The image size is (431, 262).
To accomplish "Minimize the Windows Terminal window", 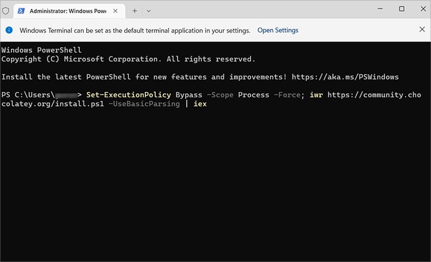I will pos(380,9).
